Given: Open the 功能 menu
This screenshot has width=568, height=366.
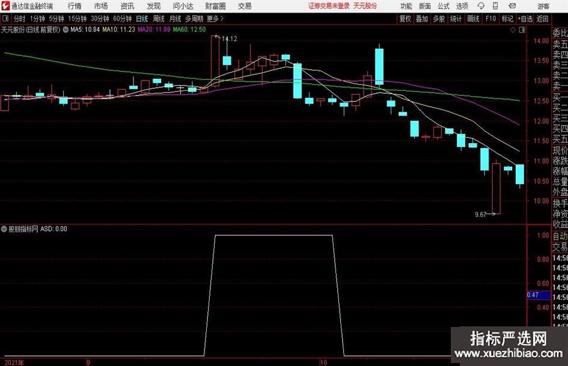Looking at the screenshot, I should tap(406, 6).
